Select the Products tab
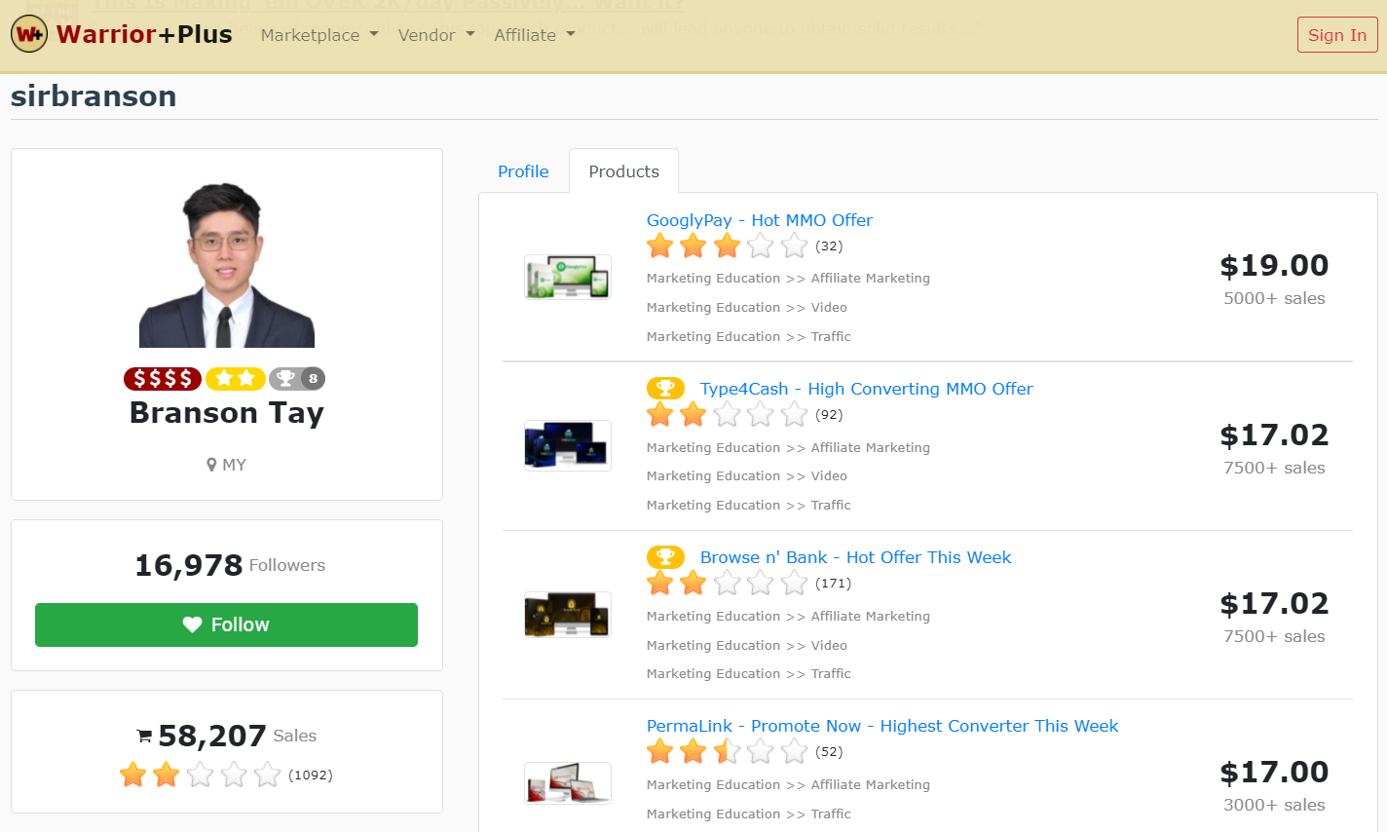Screen dimensions: 1387x832 [x=623, y=171]
